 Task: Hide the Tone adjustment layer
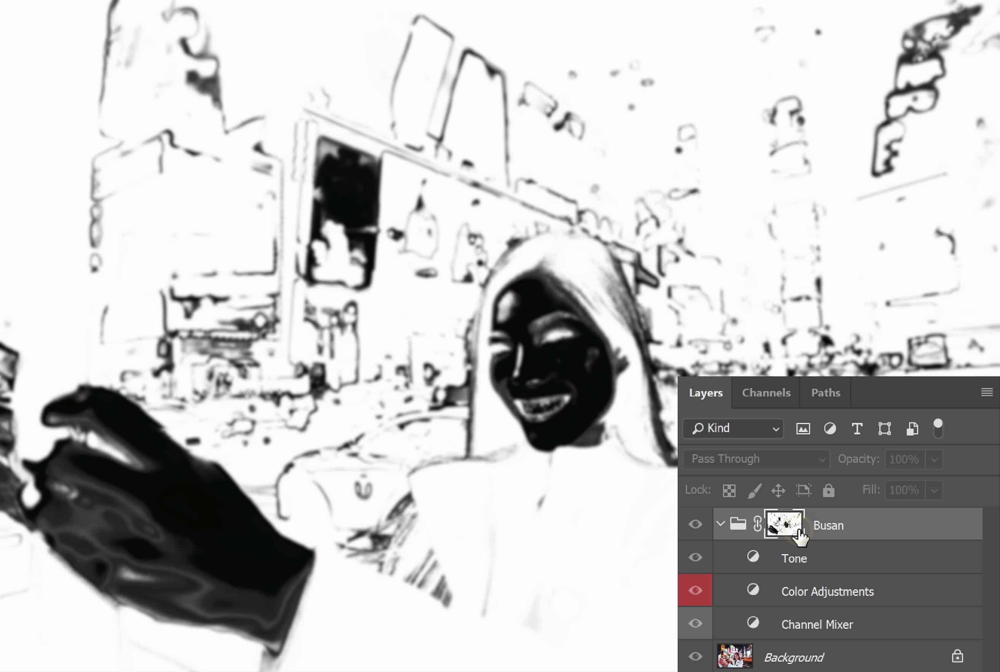coord(695,557)
